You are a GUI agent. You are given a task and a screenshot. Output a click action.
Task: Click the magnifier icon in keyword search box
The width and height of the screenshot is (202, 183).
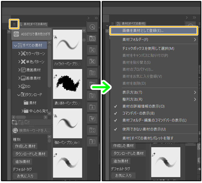[15, 131]
